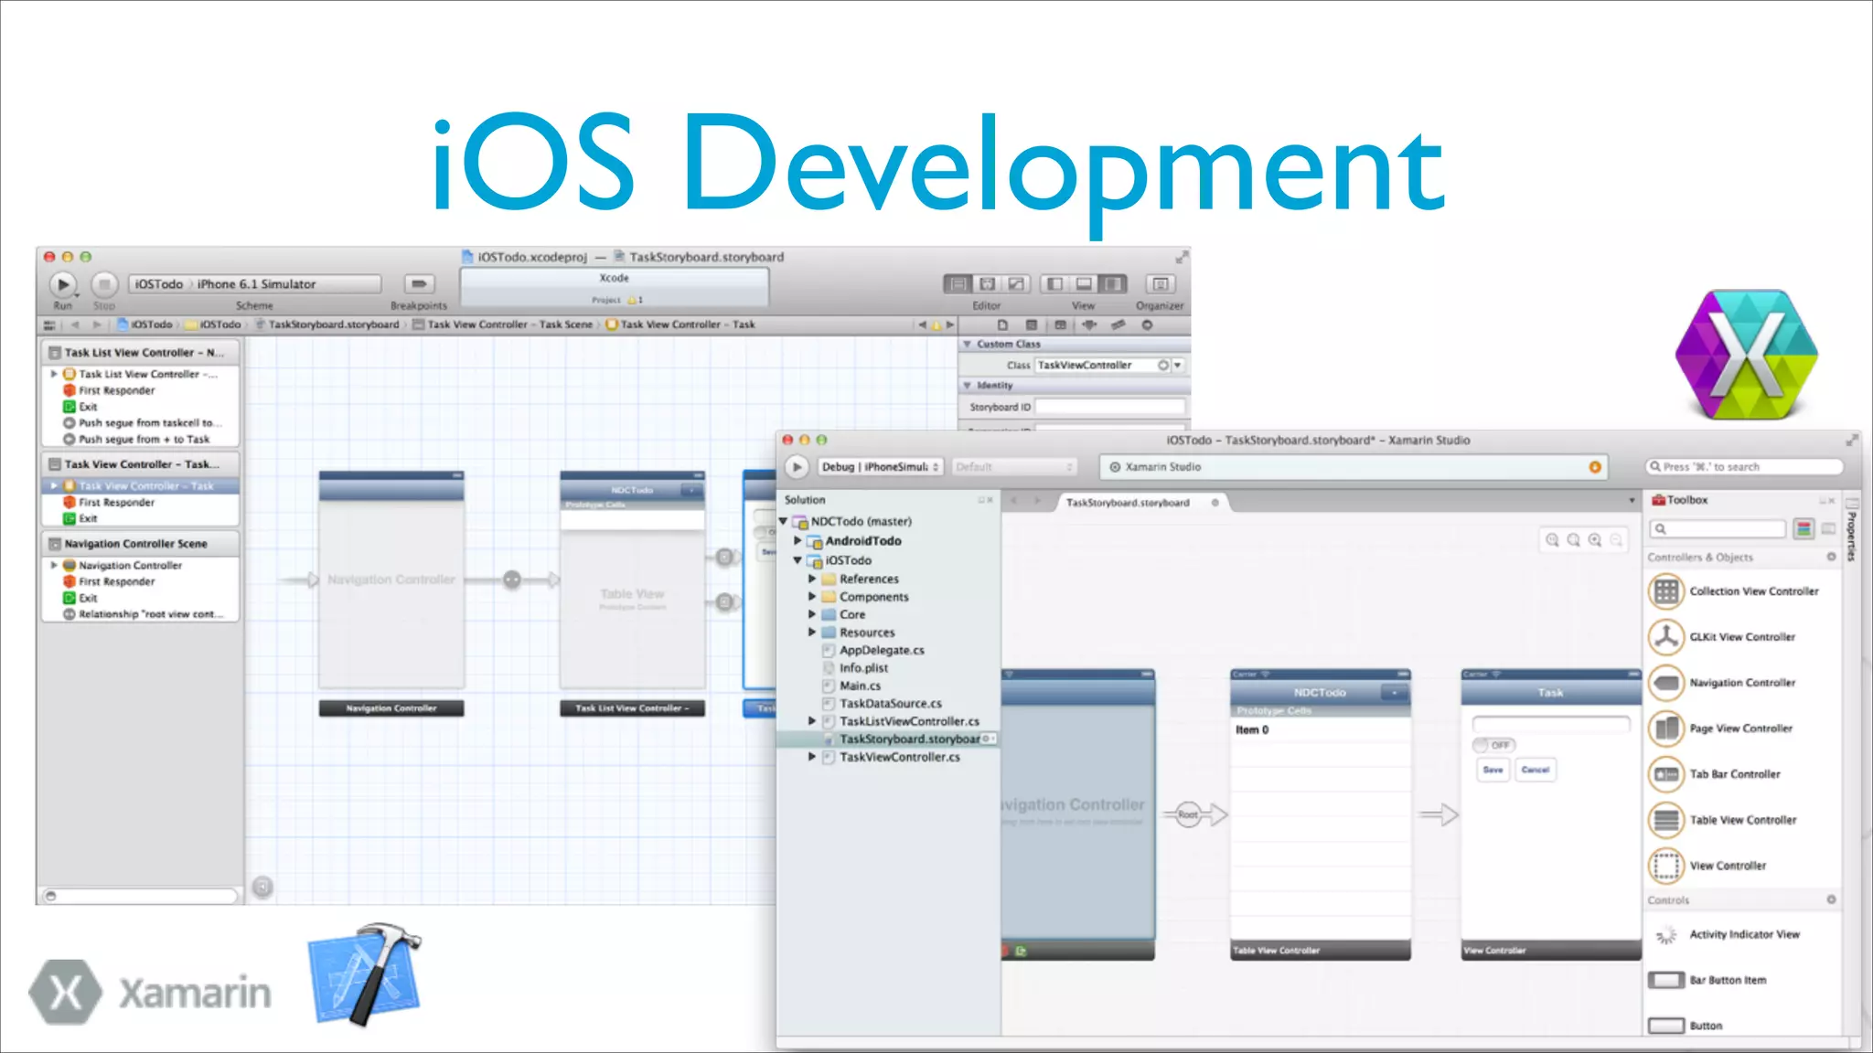1873x1053 pixels.
Task: Show the Xcode utilities right pane
Action: (1112, 285)
